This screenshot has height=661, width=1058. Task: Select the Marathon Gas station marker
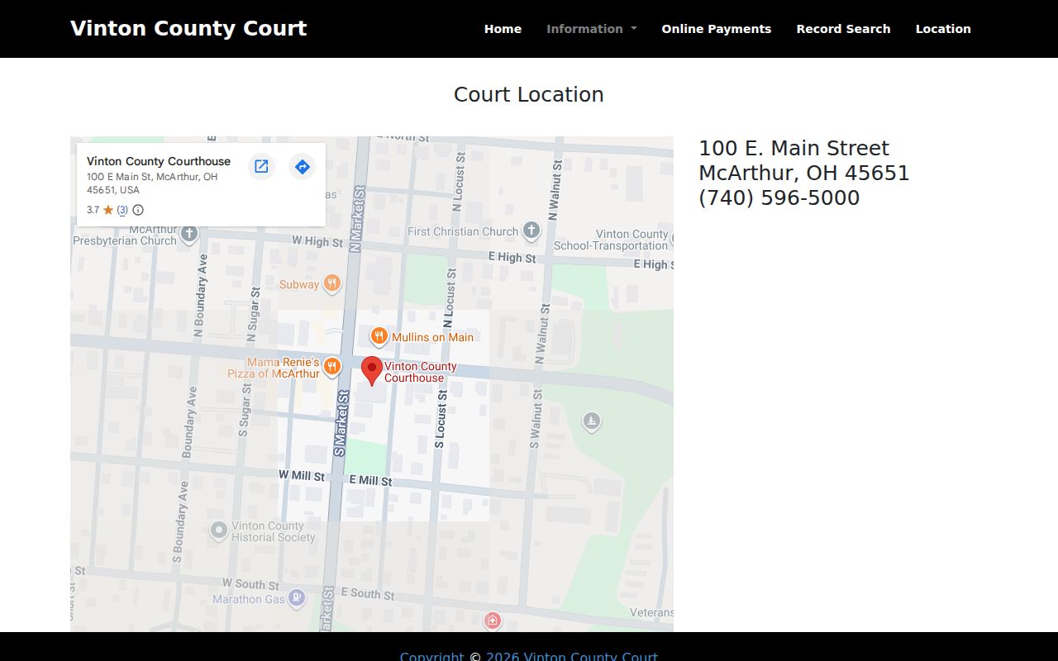pyautogui.click(x=297, y=597)
